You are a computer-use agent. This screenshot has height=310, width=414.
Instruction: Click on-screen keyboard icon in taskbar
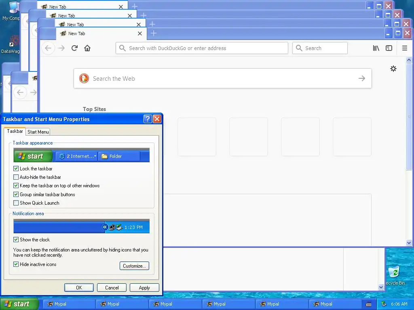(x=369, y=304)
